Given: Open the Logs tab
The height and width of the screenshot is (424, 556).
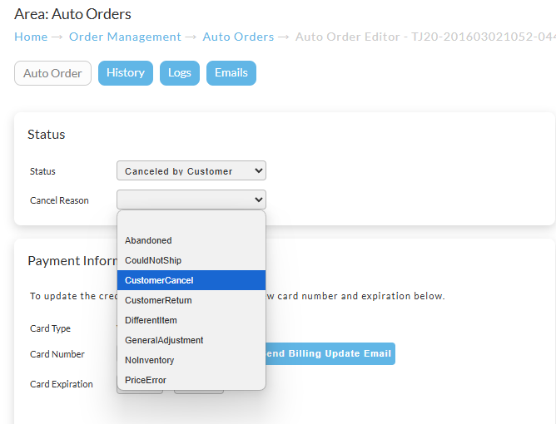Looking at the screenshot, I should 180,73.
